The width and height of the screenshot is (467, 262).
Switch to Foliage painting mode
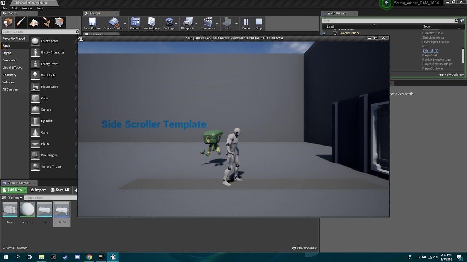46,22
